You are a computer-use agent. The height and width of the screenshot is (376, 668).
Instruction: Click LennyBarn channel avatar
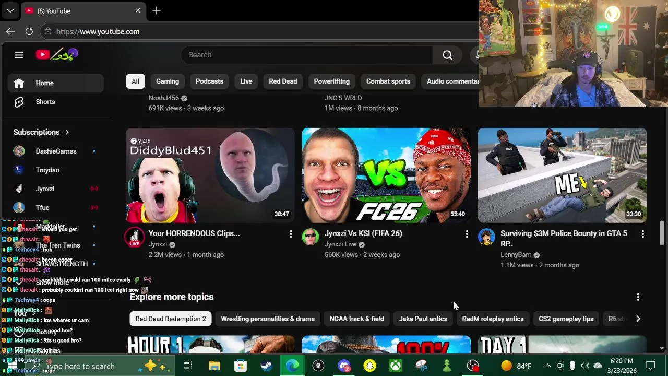[x=486, y=237]
